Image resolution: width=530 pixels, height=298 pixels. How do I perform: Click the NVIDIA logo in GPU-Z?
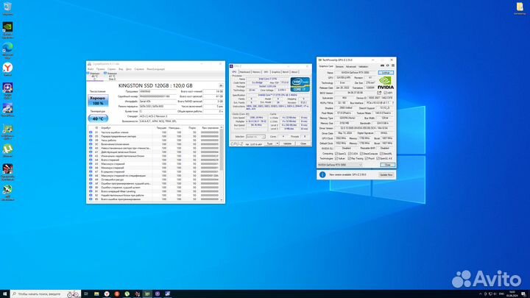(x=385, y=83)
